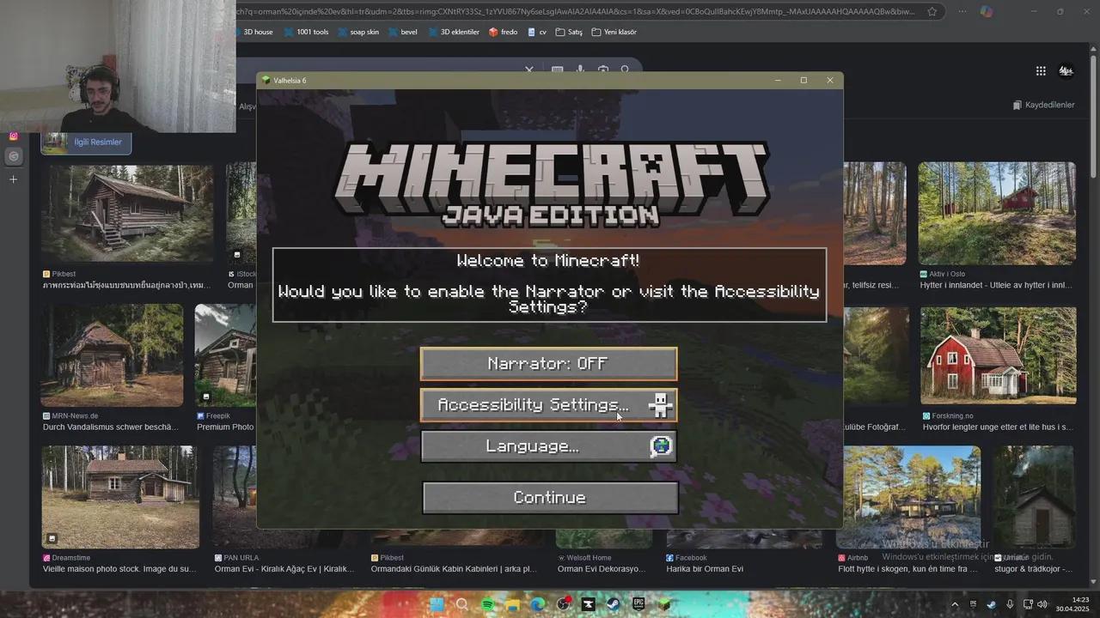Screen dimensions: 1100x618
Task: Click the magnifier search icon in Google bar
Action: pos(626,70)
